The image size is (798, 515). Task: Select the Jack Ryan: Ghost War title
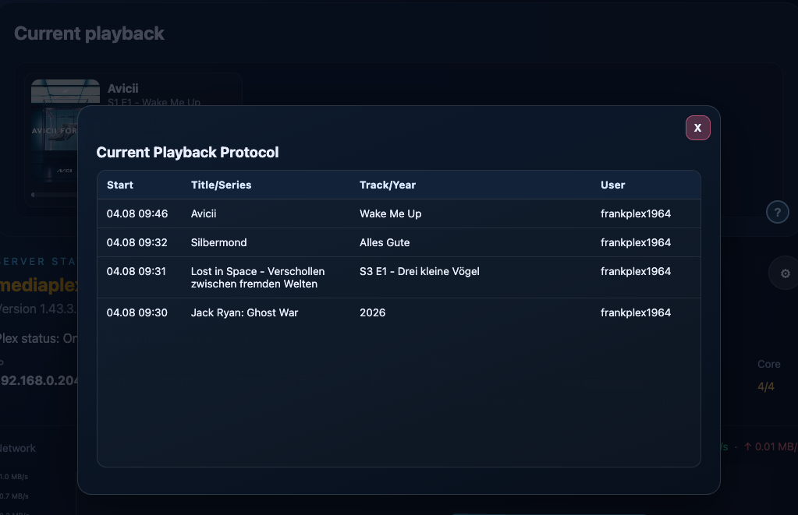click(x=244, y=312)
